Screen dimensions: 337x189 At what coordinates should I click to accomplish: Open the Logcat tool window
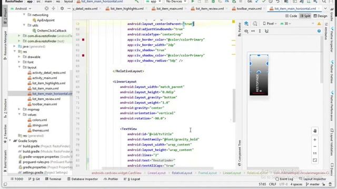tap(132, 179)
